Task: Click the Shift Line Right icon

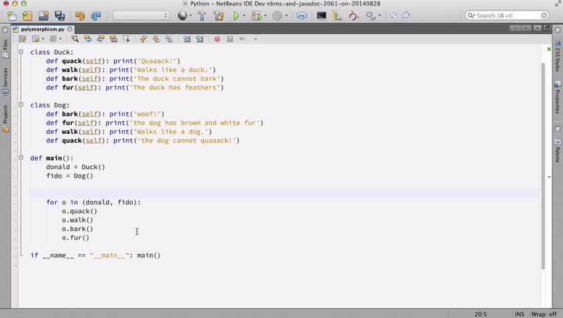Action: tap(200, 38)
